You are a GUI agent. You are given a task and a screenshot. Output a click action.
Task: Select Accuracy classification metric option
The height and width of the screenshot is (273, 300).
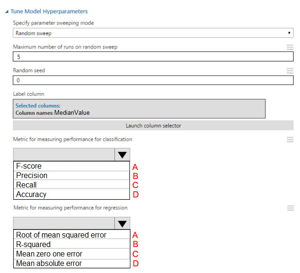pos(71,194)
